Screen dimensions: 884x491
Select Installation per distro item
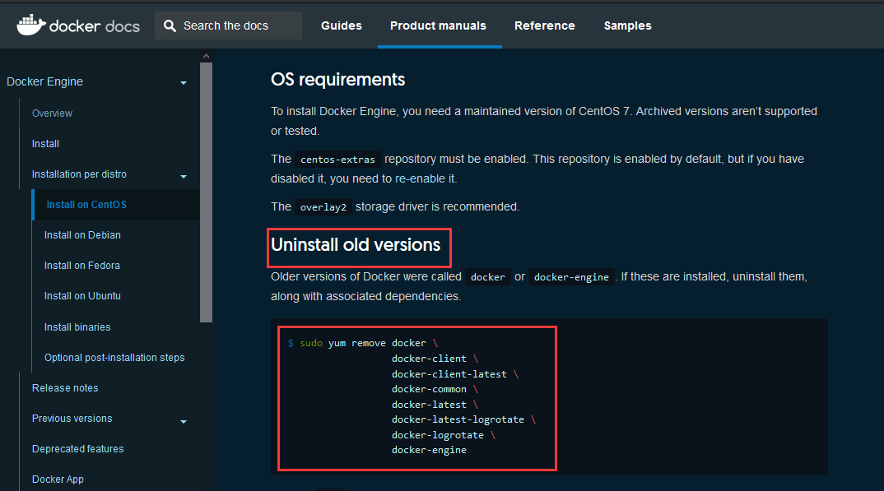tap(79, 174)
